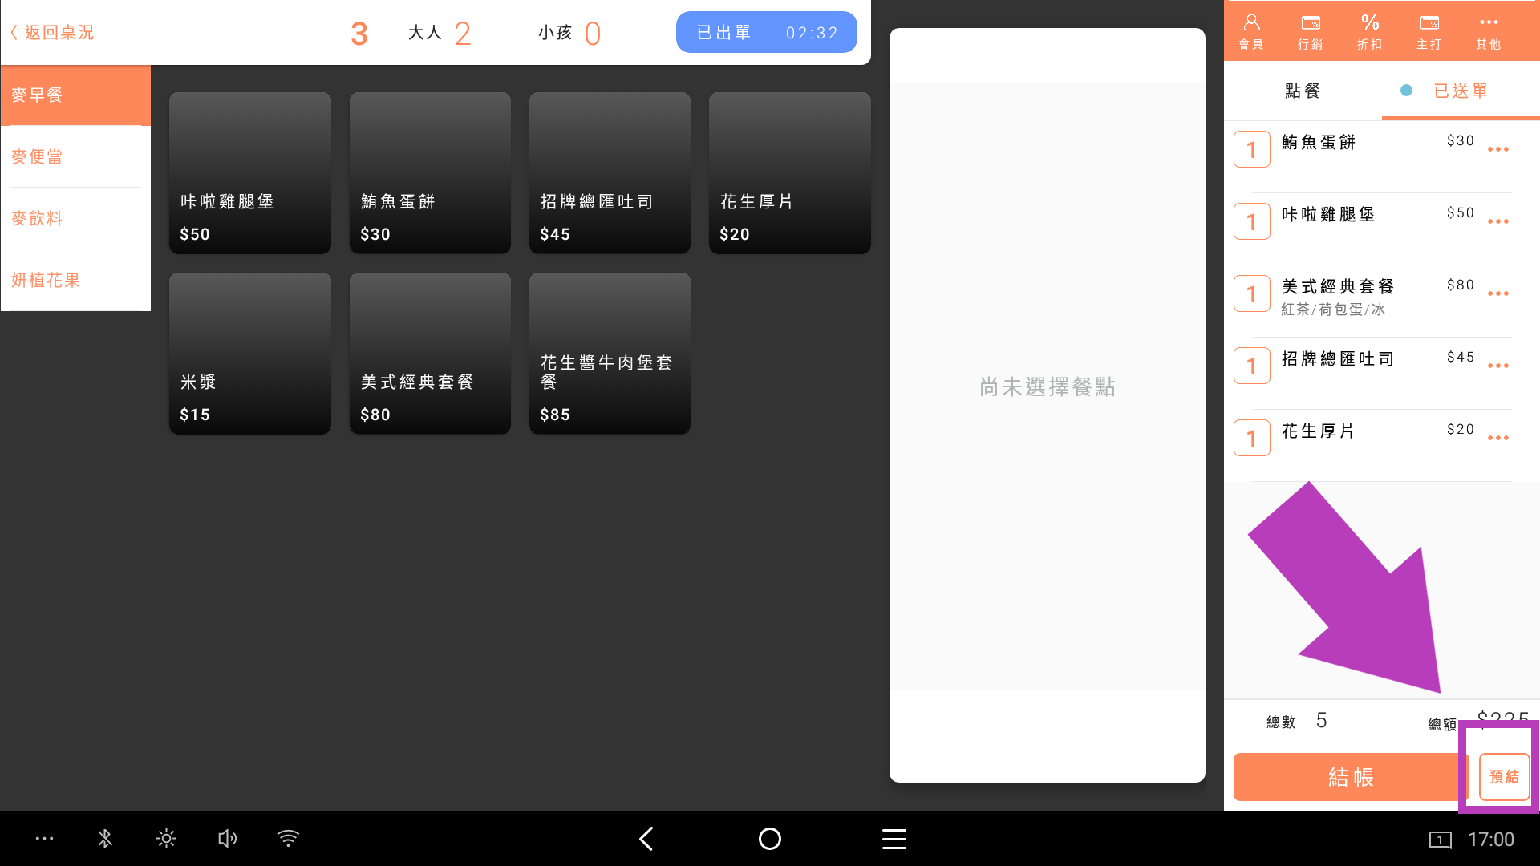Select the 妍植花果 category

[46, 280]
